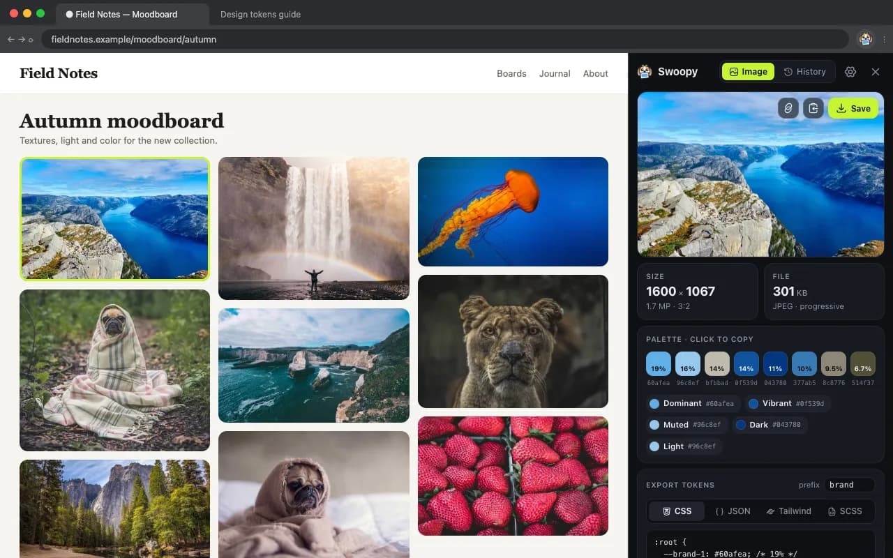Image resolution: width=893 pixels, height=558 pixels.
Task: Choose the Tailwind export format tab
Action: [788, 511]
